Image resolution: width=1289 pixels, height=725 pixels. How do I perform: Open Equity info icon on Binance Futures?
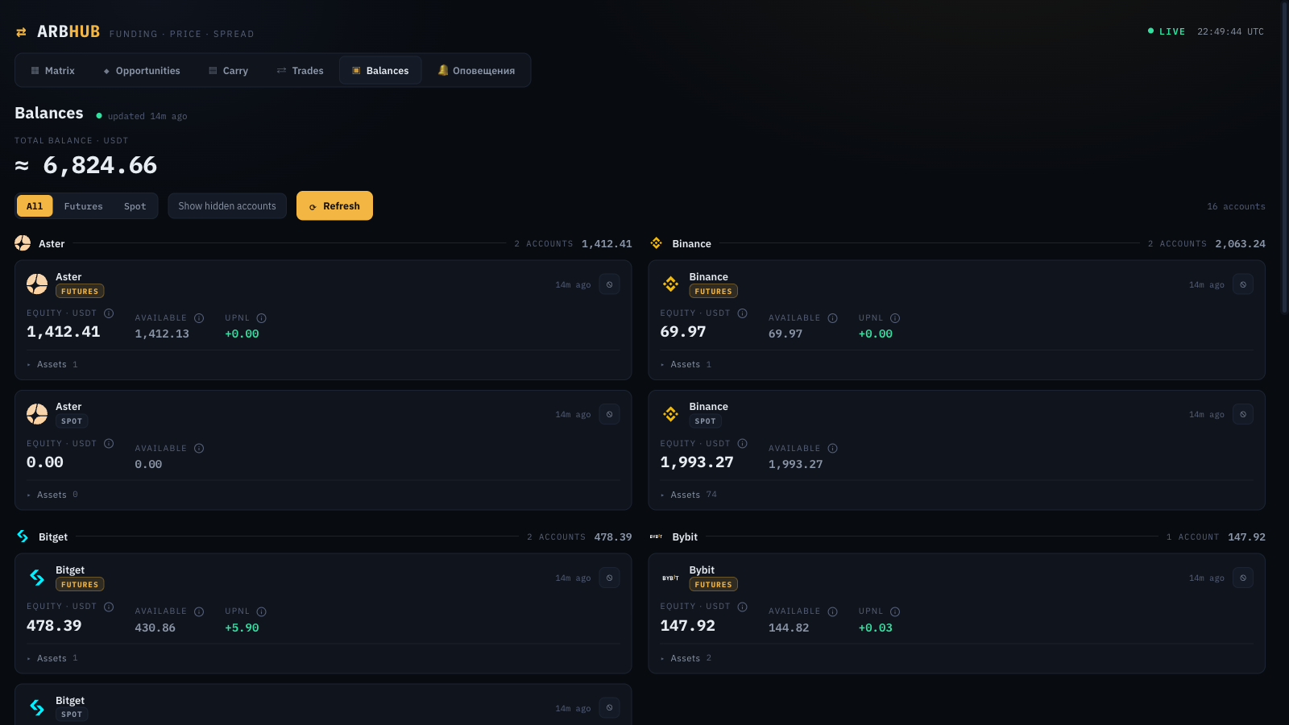tap(743, 313)
